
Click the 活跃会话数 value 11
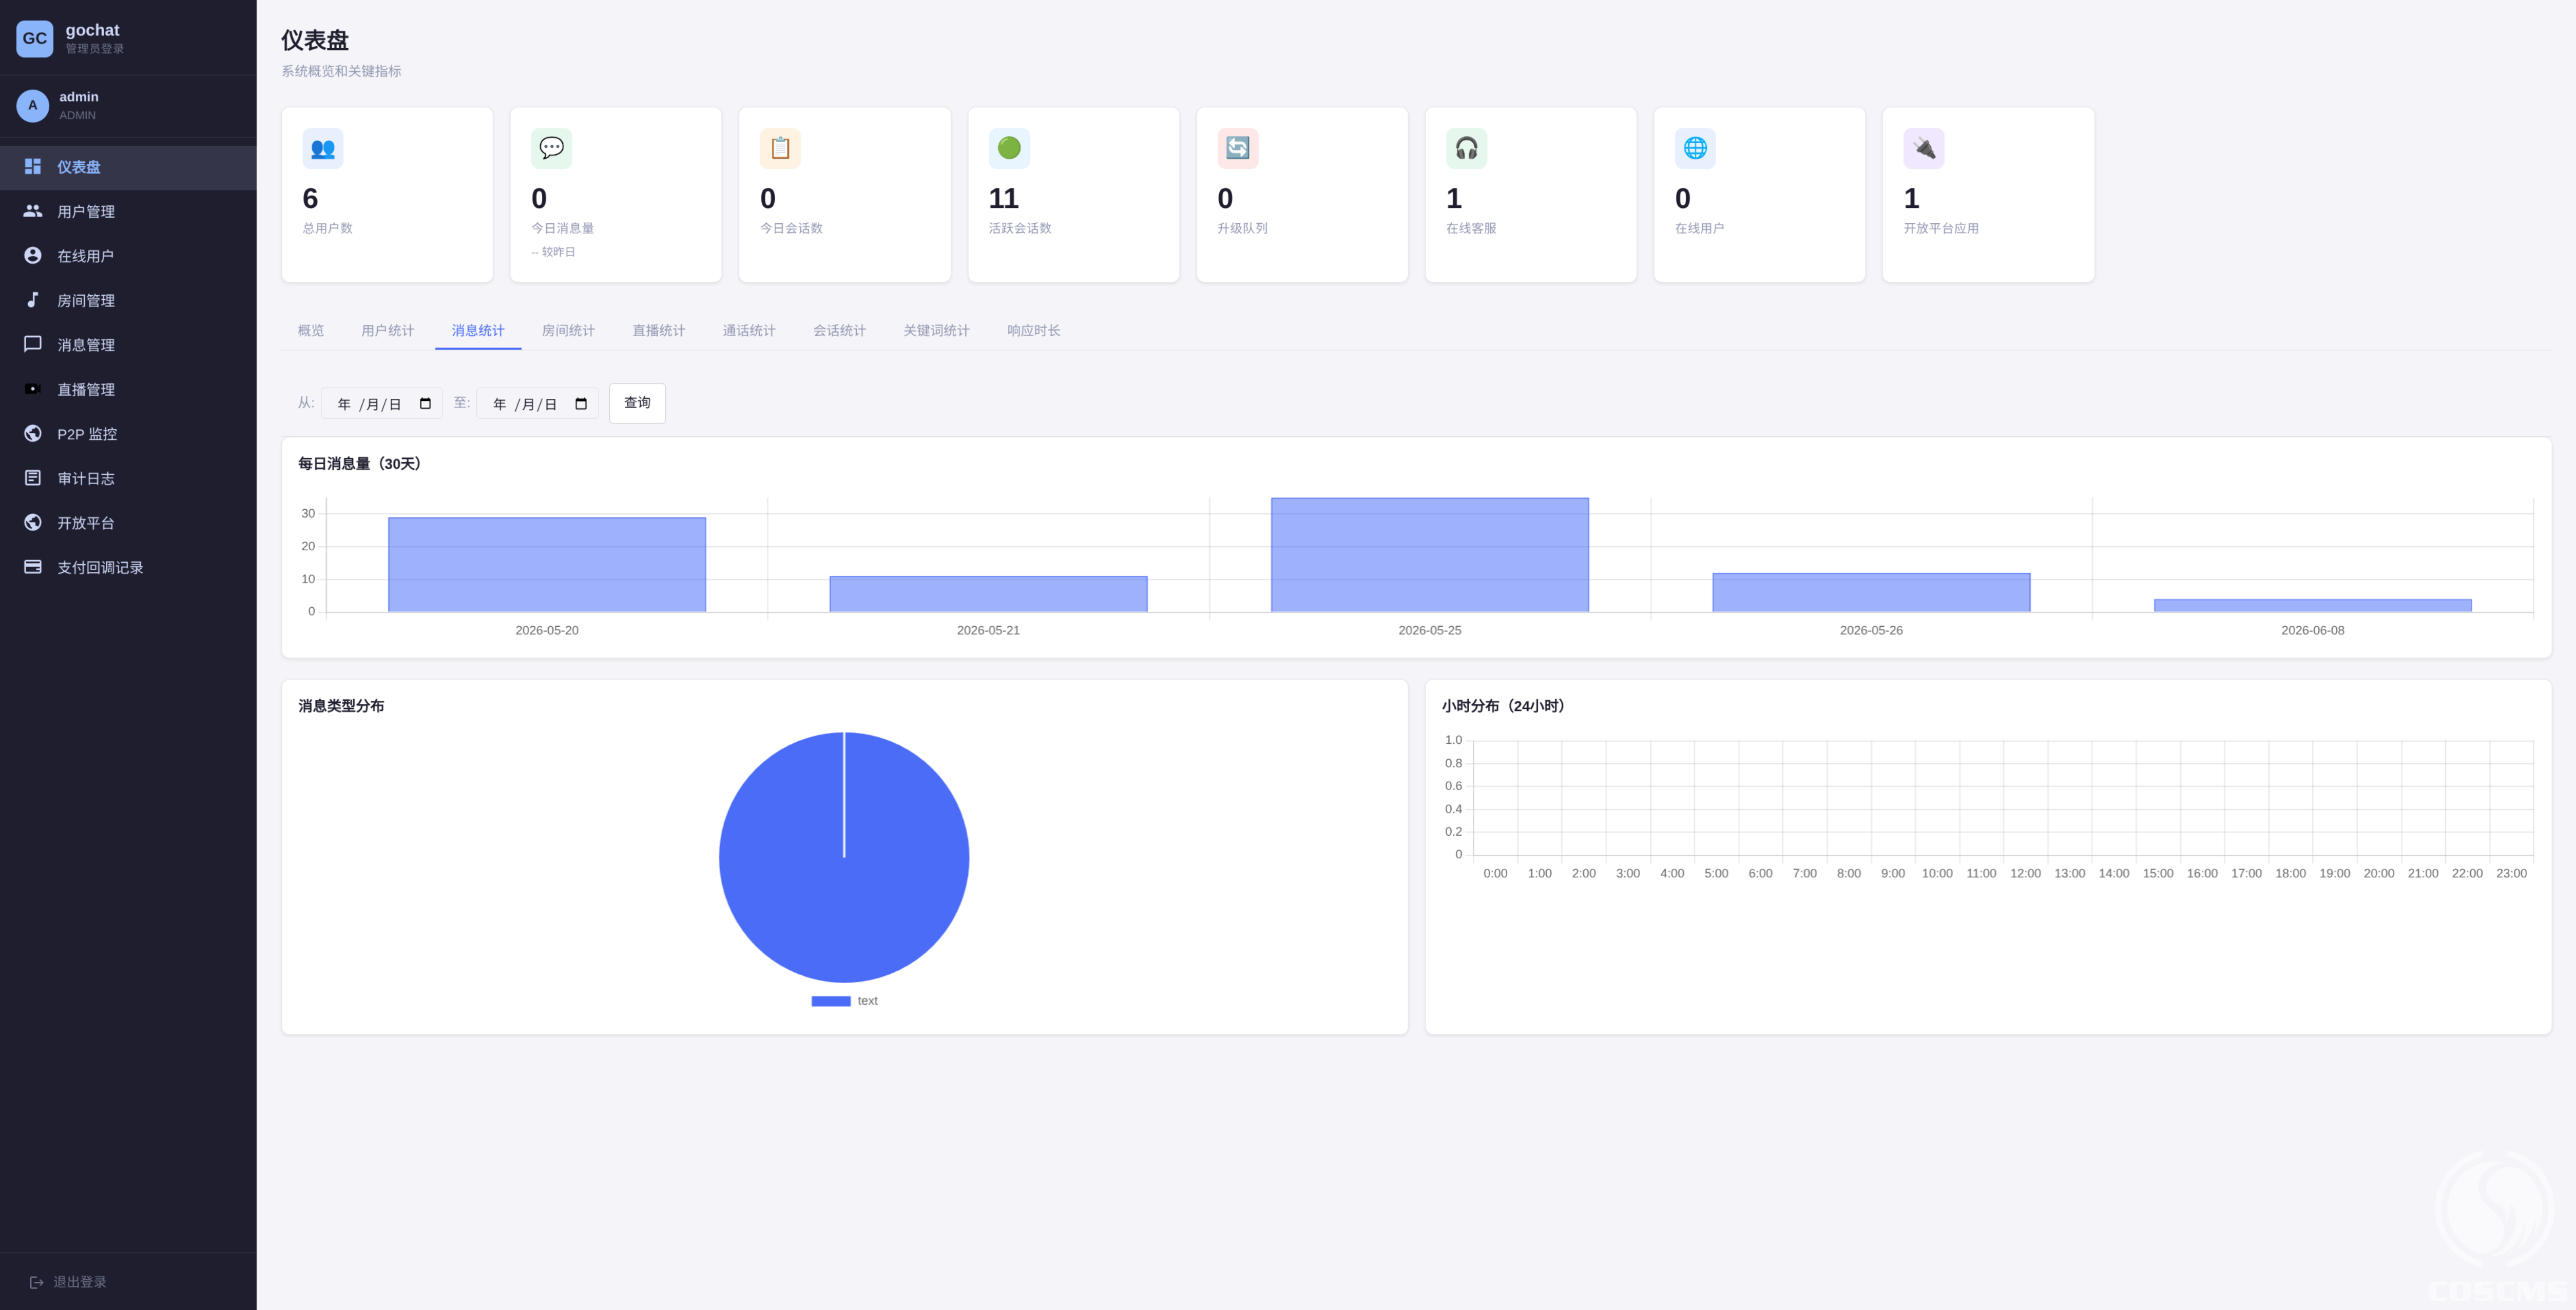[x=1004, y=198]
